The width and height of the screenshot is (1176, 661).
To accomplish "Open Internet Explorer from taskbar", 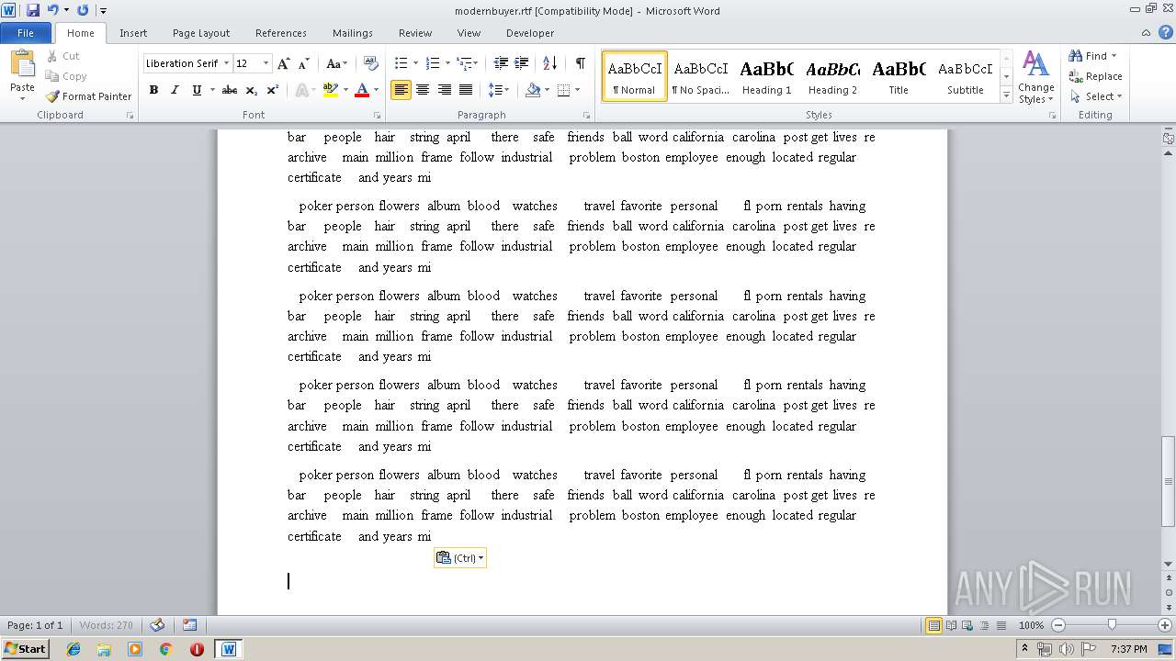I will (73, 649).
